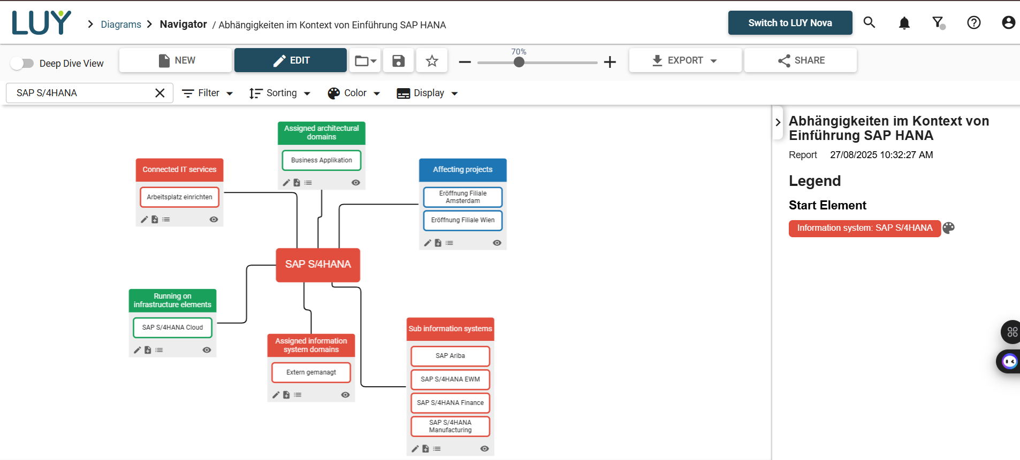This screenshot has height=460, width=1020.
Task: Go to Diagrams breadcrumb link
Action: point(121,25)
